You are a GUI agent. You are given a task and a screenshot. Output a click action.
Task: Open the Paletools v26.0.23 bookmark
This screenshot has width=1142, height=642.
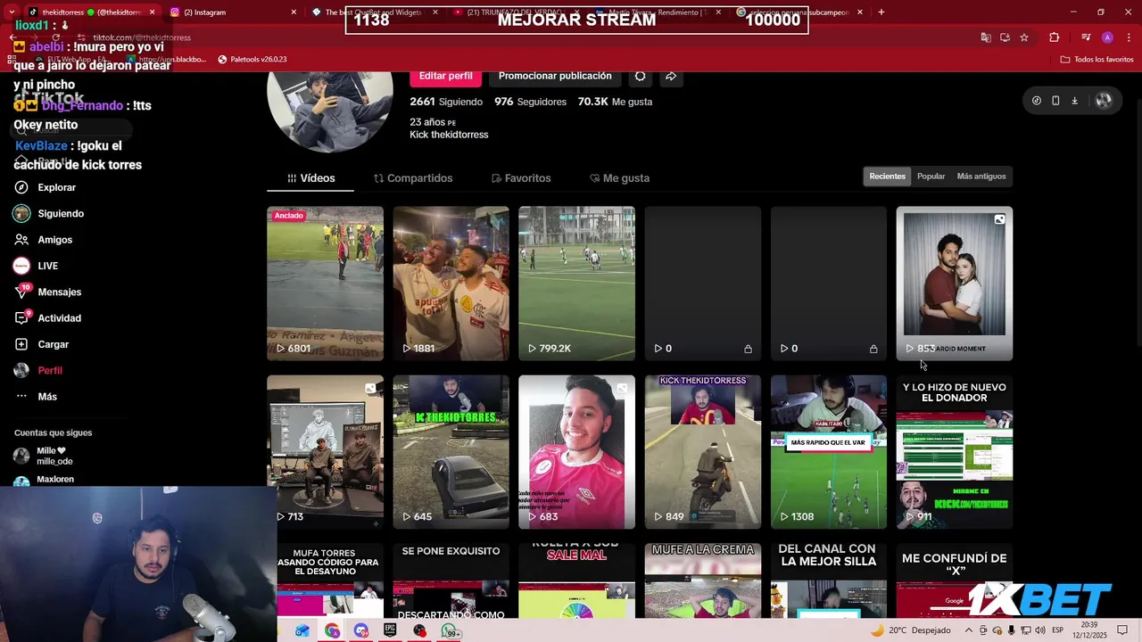(252, 59)
